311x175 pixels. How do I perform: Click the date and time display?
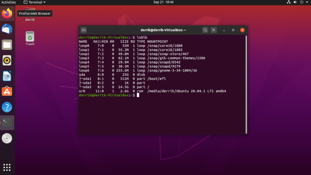[164, 2]
